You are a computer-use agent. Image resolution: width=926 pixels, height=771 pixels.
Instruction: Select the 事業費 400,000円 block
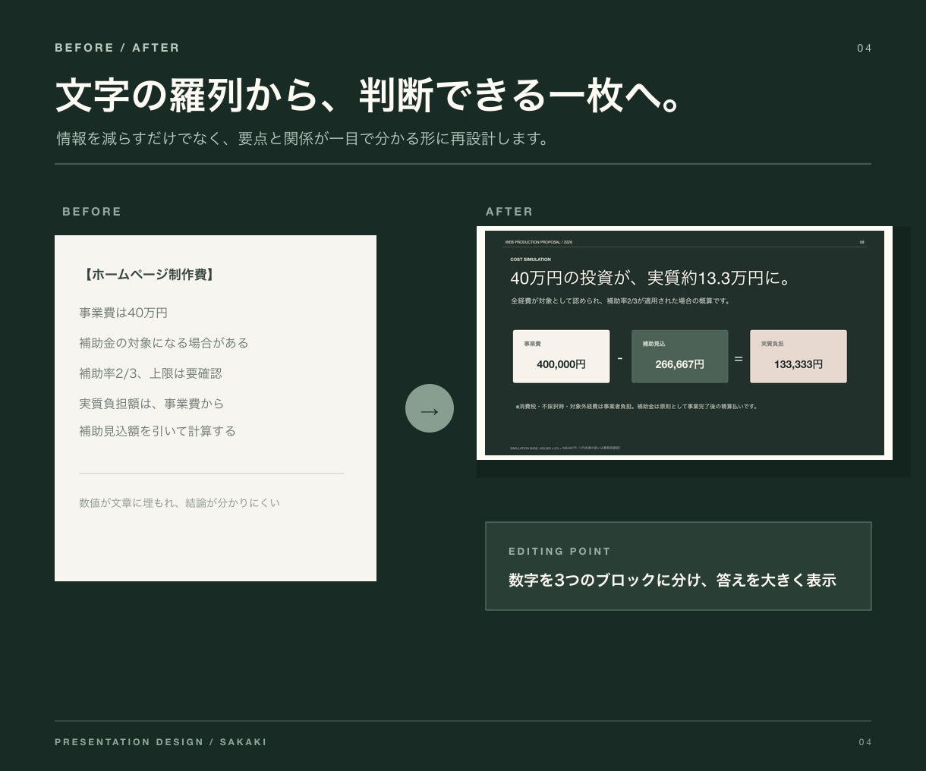pos(561,356)
